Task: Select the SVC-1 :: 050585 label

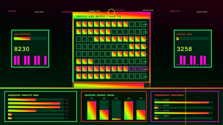Action: [x=162, y=100]
